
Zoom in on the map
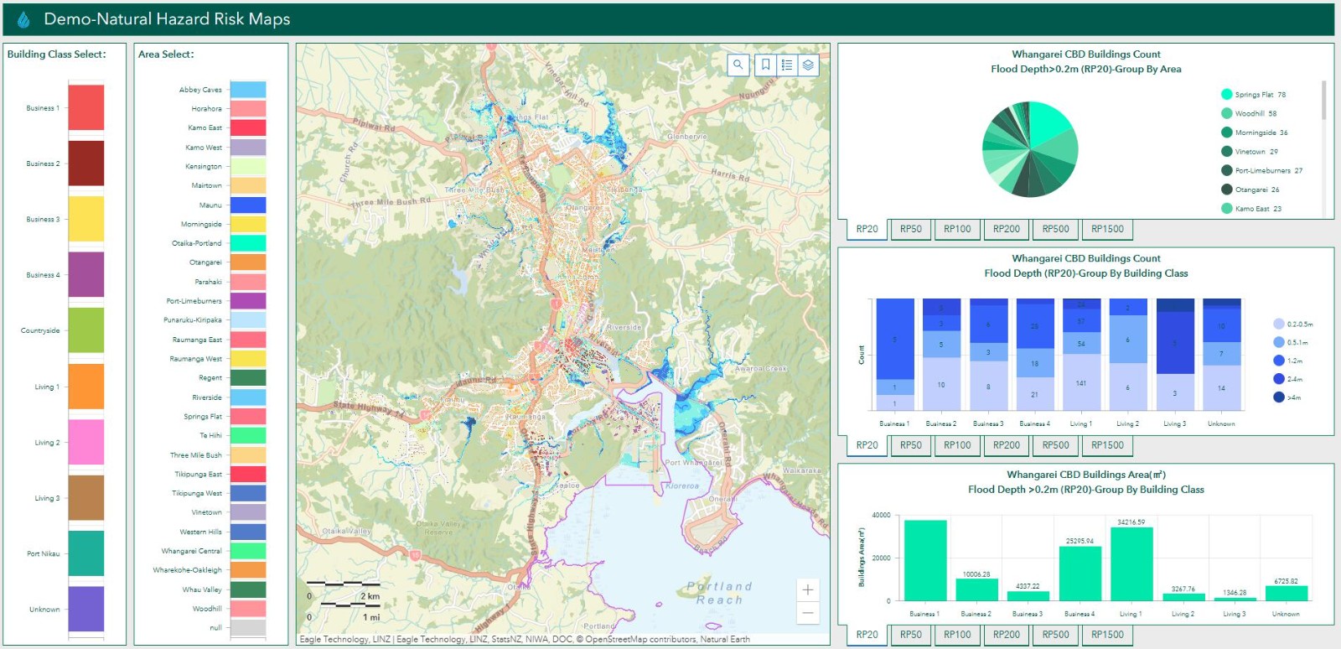point(807,589)
